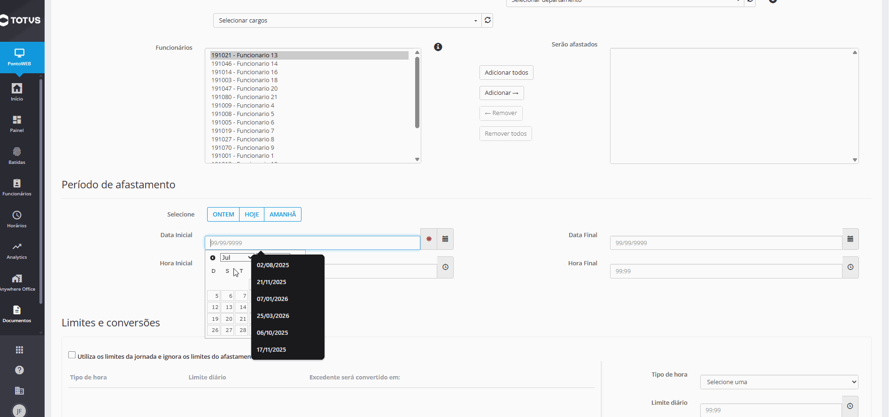Open the Tipo de hora 'Selecione uma' dropdown
The image size is (889, 417).
coord(779,382)
